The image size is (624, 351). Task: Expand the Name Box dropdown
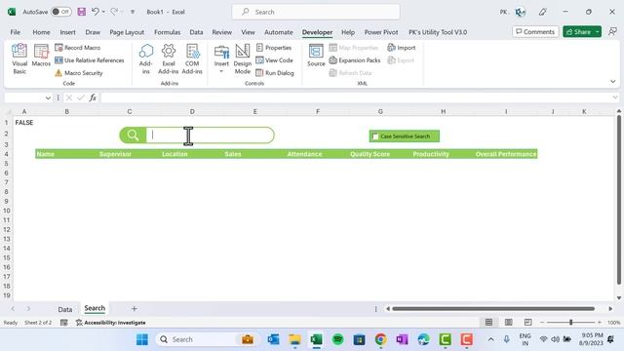[x=48, y=97]
